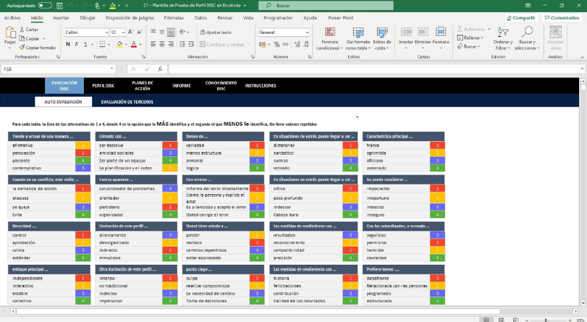Click the Autosuma button
The height and width of the screenshot is (322, 587).
[473, 29]
